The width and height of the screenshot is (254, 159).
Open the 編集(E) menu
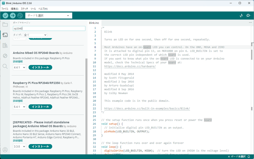[15, 9]
